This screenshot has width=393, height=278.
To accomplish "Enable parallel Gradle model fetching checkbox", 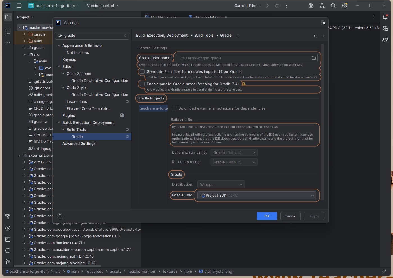I will tap(142, 84).
